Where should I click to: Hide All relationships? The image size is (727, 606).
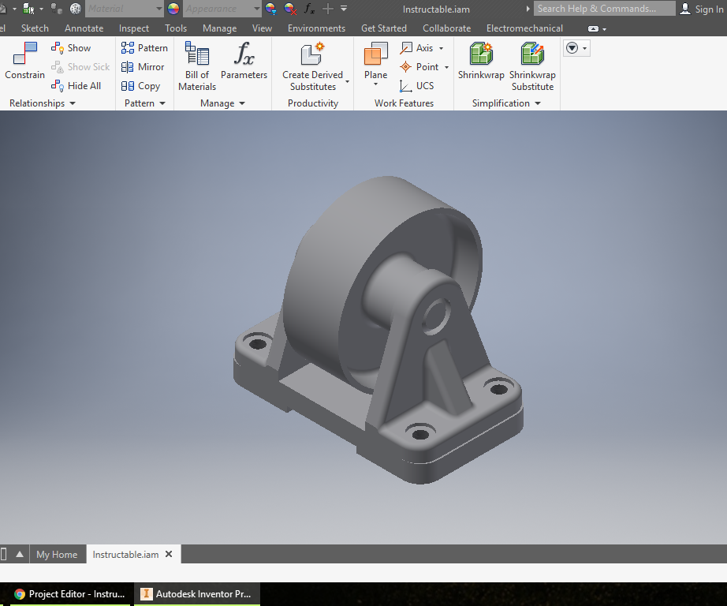[78, 85]
